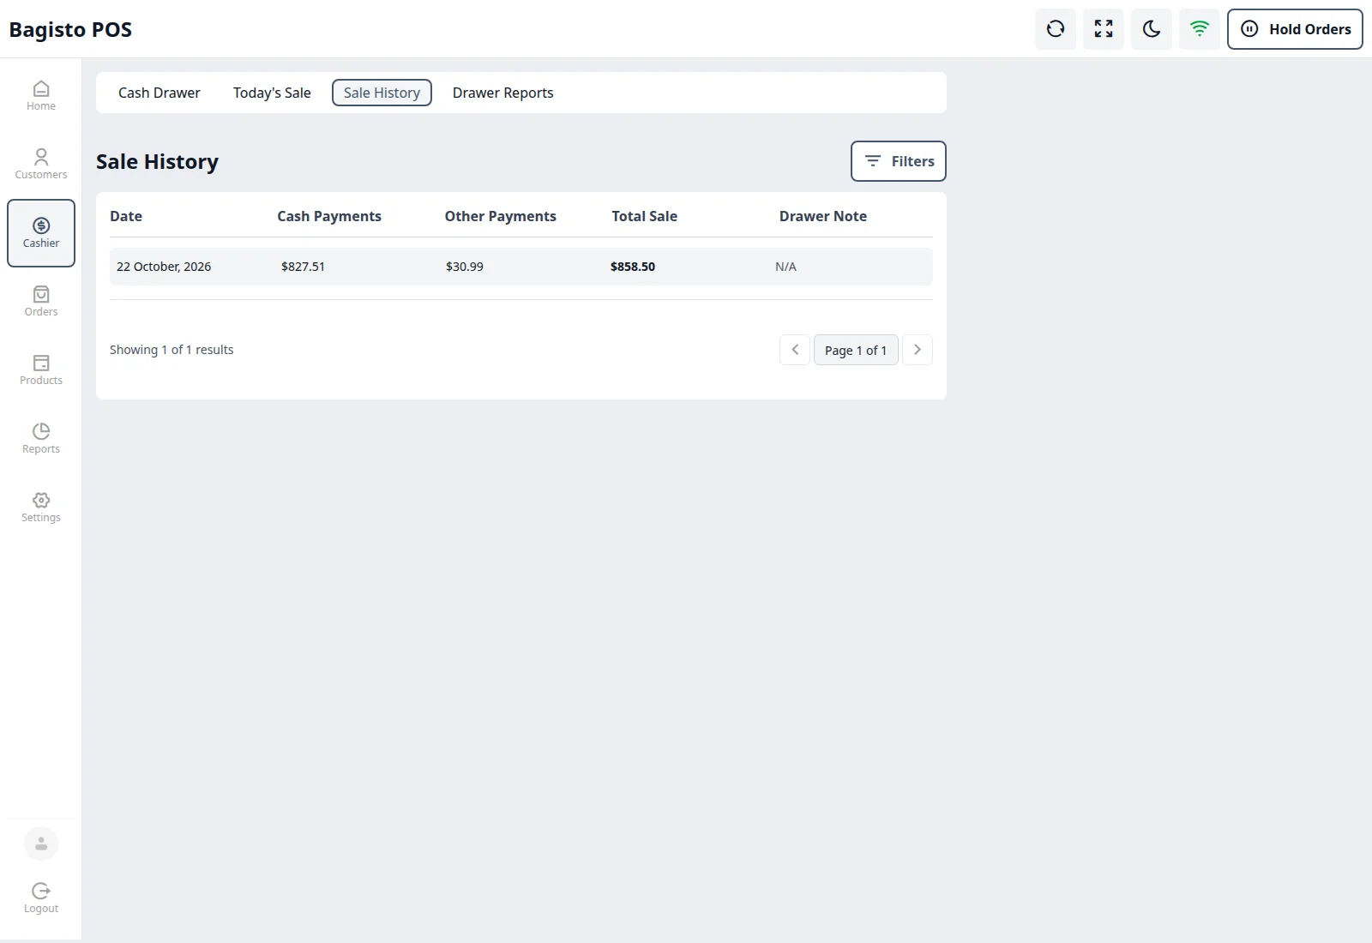Click the Drawer Note column header
The height and width of the screenshot is (943, 1372).
coord(823,216)
